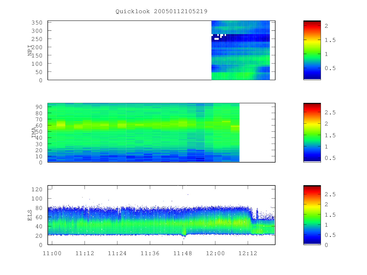Click the NPI y-axis label
Viewport: 367px width, 275px height.
click(x=30, y=50)
